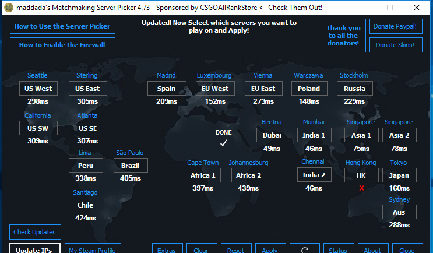433x253 pixels.
Task: Select the Japan server in Tokyo
Action: 399,175
